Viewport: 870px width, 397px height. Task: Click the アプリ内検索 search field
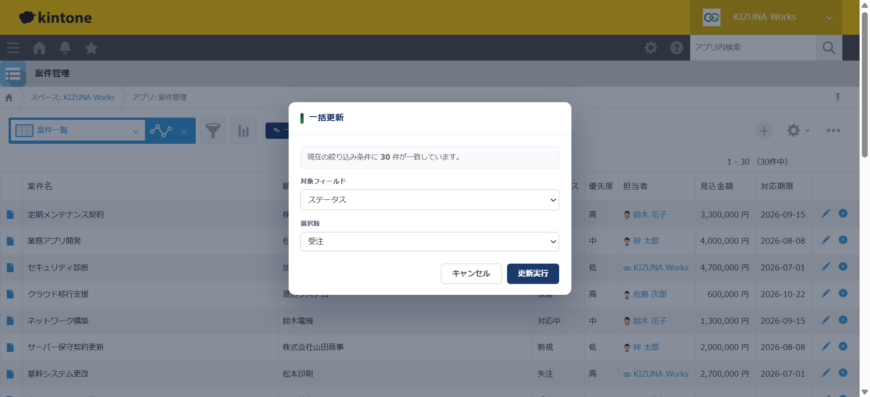click(x=753, y=47)
